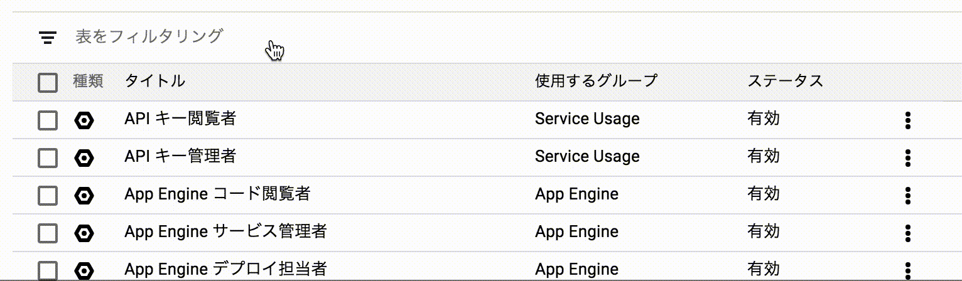The width and height of the screenshot is (962, 281).
Task: Click App Engine group in サービス管理者 row
Action: pos(576,233)
